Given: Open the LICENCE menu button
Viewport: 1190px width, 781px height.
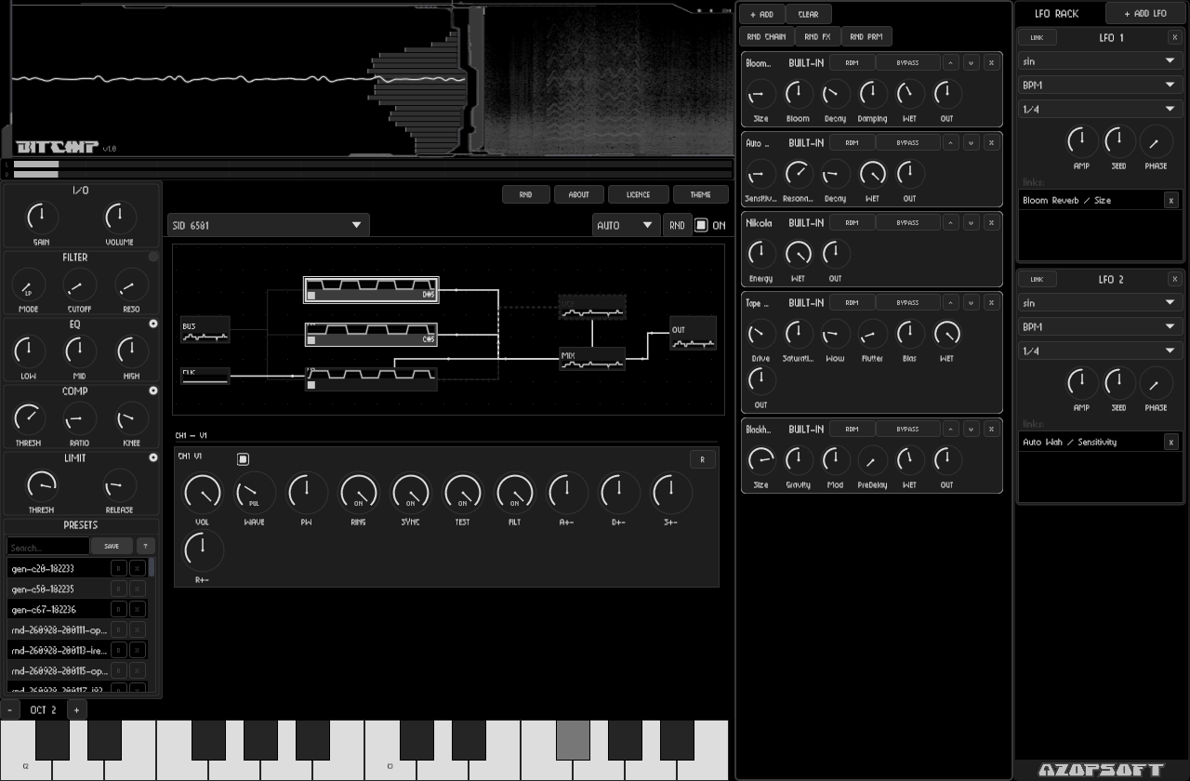Looking at the screenshot, I should coord(639,194).
